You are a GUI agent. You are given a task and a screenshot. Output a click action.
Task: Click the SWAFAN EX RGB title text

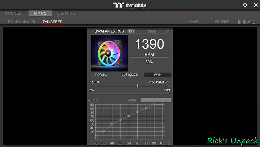click(109, 31)
